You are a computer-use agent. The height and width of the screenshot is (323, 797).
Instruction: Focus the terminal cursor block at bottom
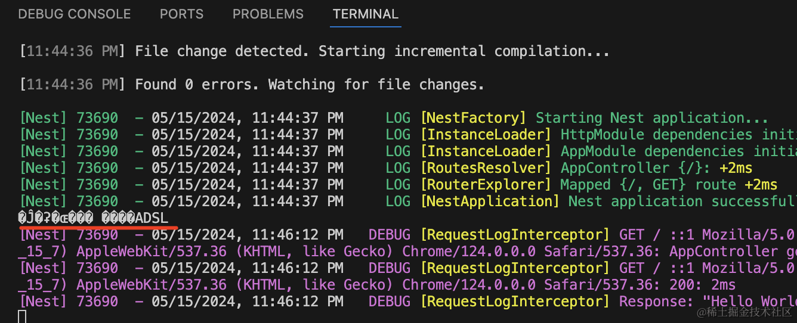pyautogui.click(x=23, y=316)
